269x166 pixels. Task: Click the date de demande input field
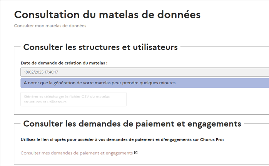click(x=145, y=72)
